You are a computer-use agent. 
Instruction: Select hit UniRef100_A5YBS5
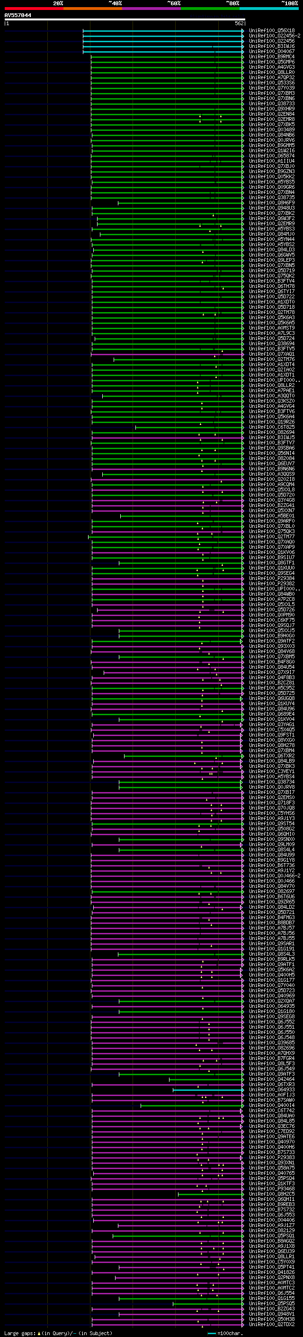pos(272,182)
